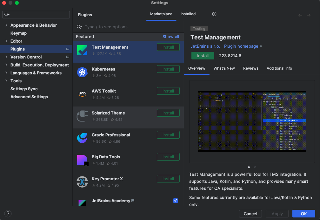Click the Big Data Tools plugin icon

click(83, 160)
